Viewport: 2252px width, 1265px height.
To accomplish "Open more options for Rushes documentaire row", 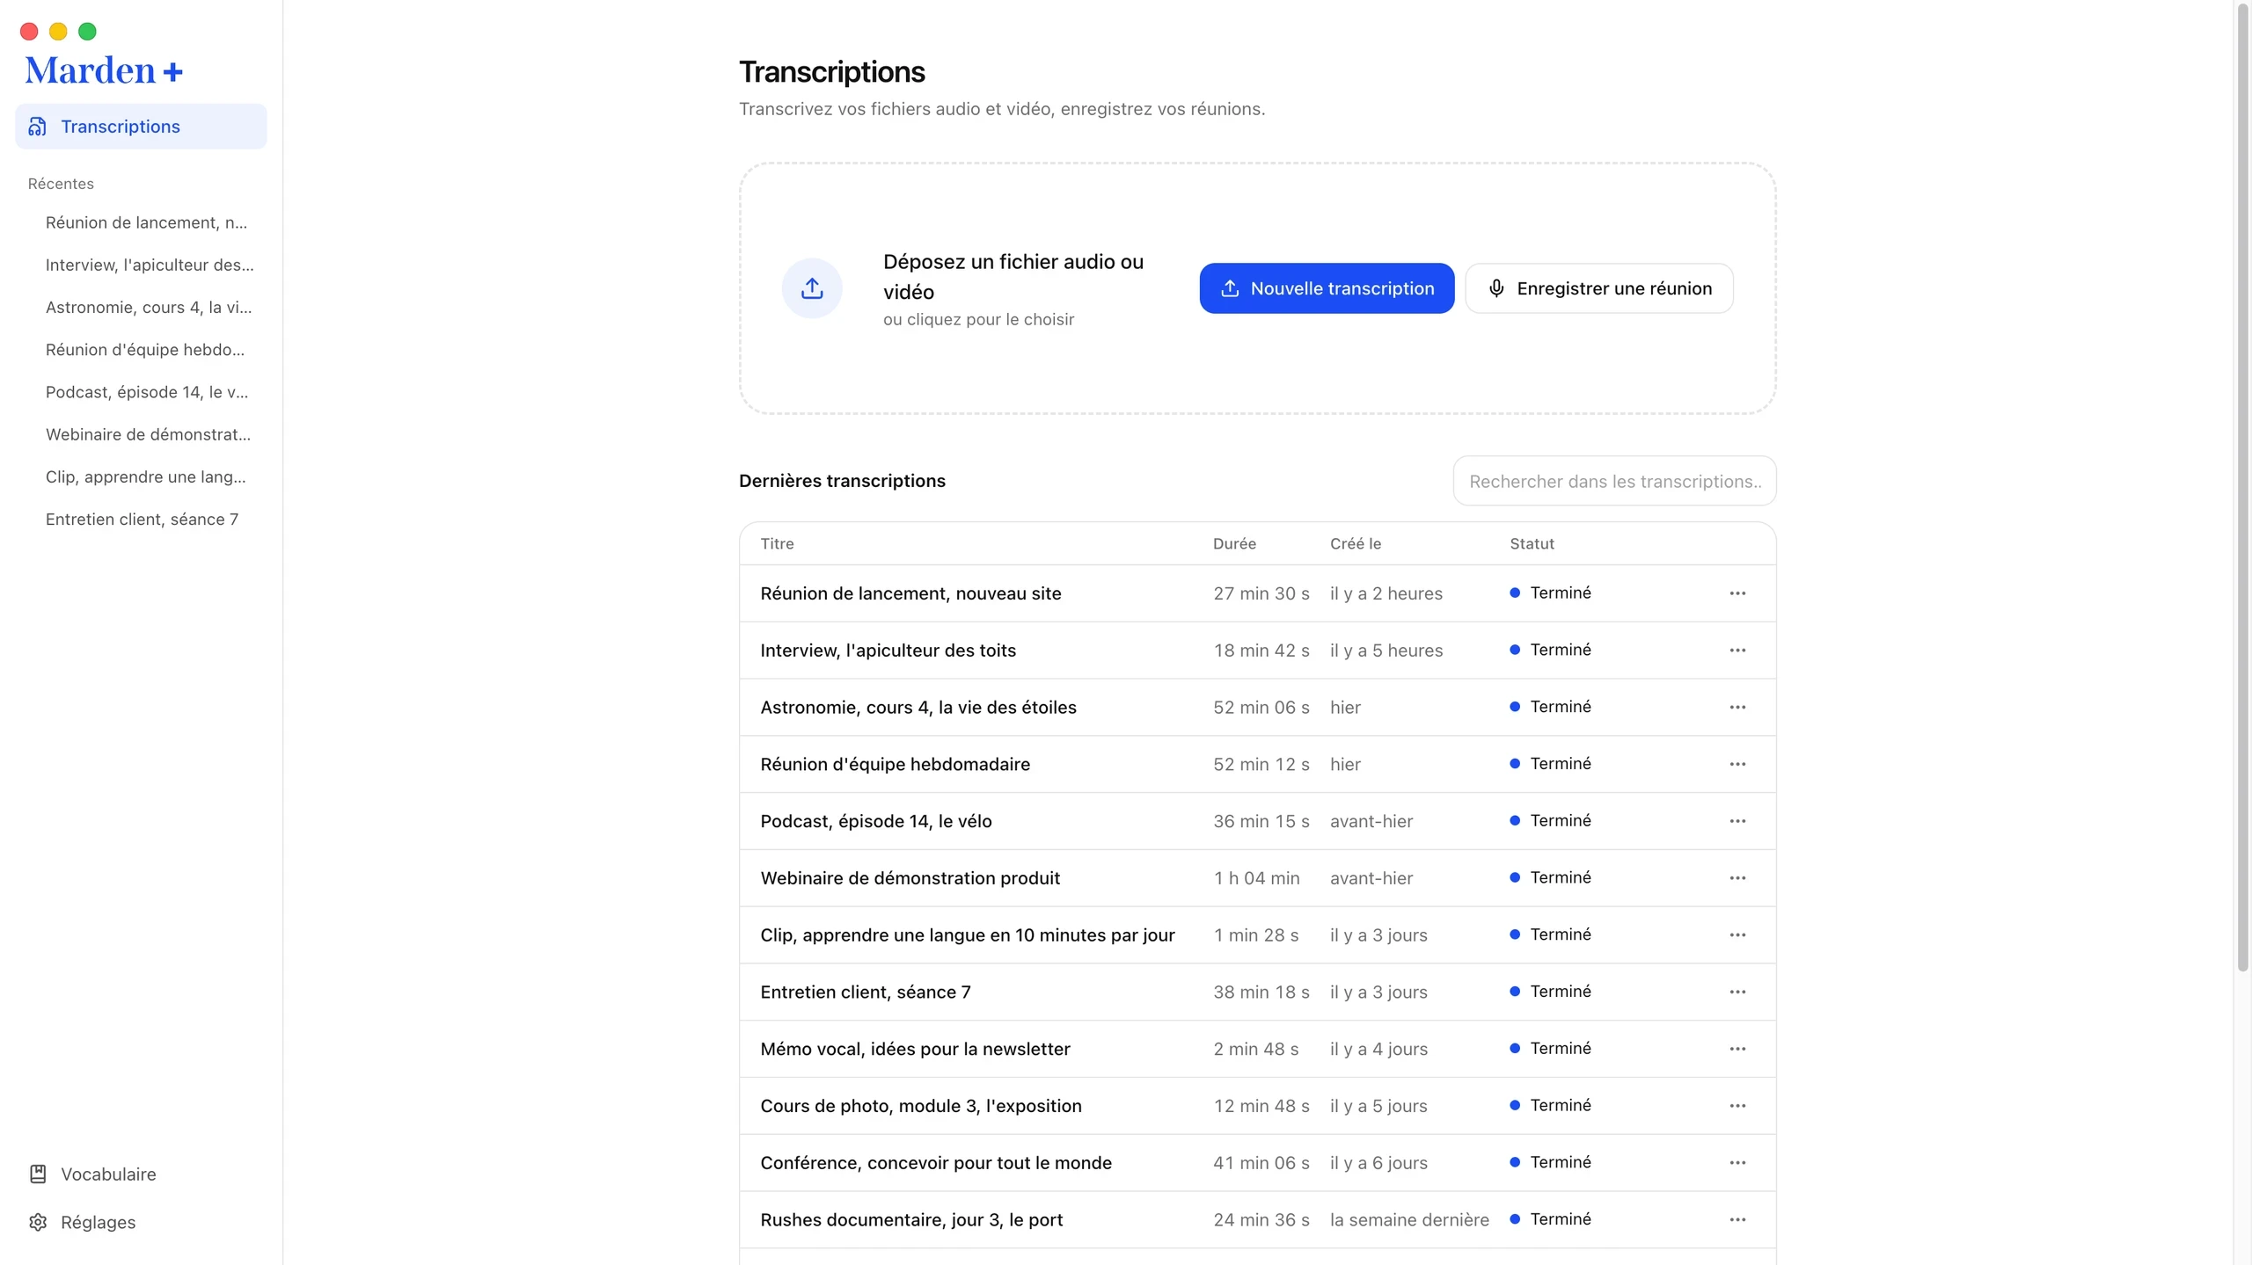I will coord(1737,1219).
